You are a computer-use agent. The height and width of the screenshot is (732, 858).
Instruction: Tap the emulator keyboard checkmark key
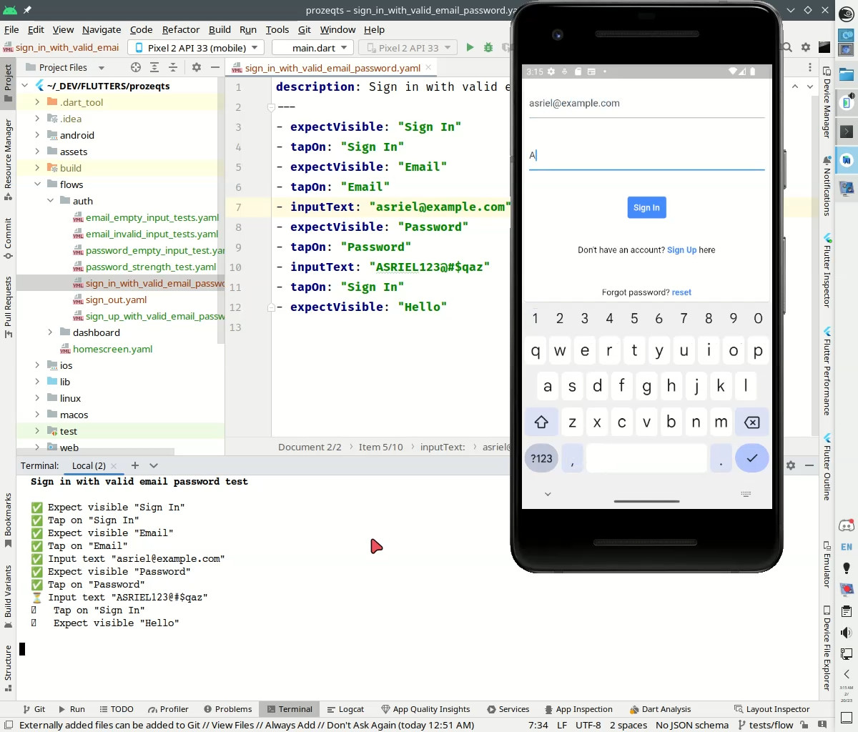[x=752, y=458]
